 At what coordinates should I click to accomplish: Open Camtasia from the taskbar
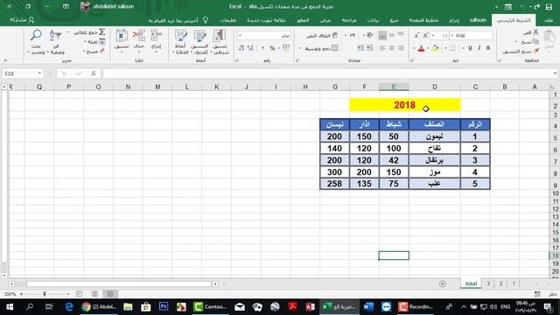[x=210, y=307]
